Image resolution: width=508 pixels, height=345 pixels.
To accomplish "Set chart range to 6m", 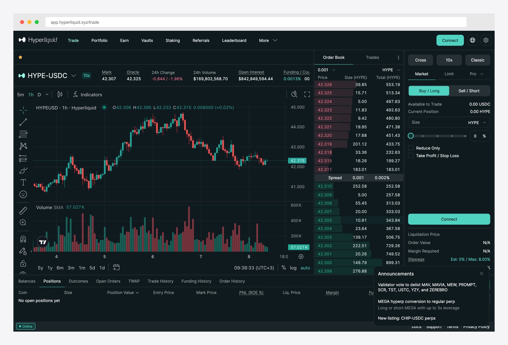I will coord(60,268).
